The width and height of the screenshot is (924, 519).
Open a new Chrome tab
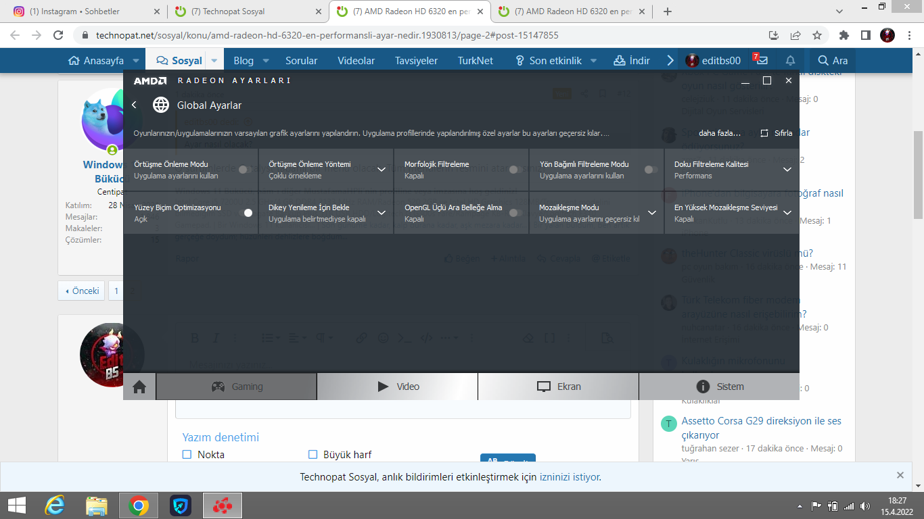pyautogui.click(x=668, y=11)
